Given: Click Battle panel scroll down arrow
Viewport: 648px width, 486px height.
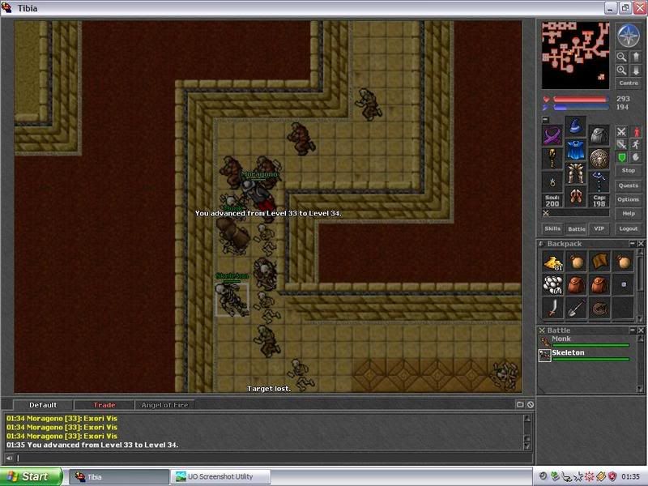Looking at the screenshot, I should [640, 389].
